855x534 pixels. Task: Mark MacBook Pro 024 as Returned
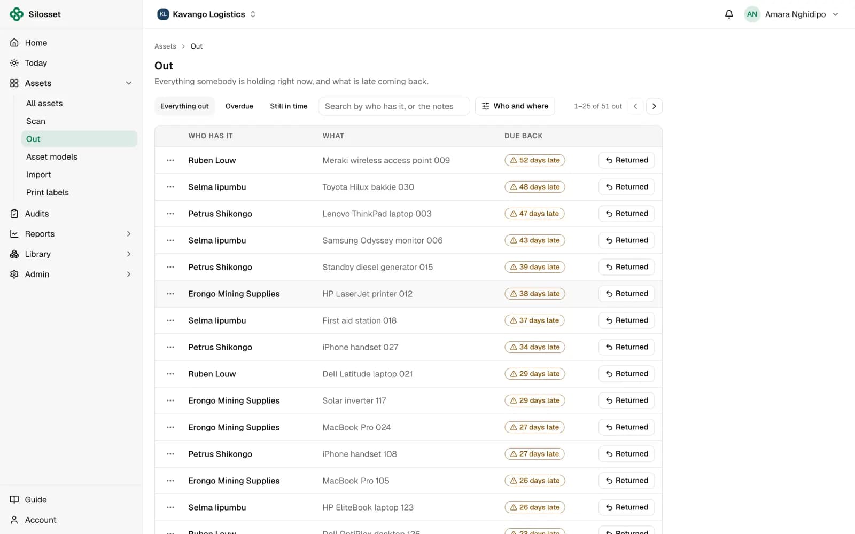626,427
